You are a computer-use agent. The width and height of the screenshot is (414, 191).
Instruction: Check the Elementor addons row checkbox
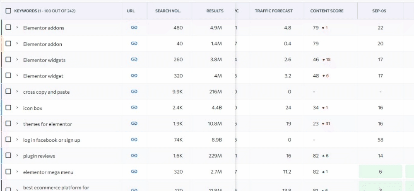8,27
